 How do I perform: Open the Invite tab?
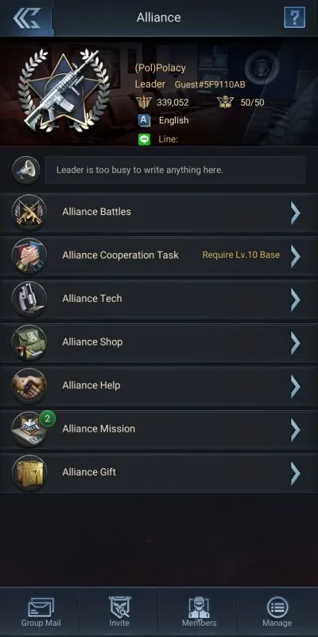[x=119, y=612]
